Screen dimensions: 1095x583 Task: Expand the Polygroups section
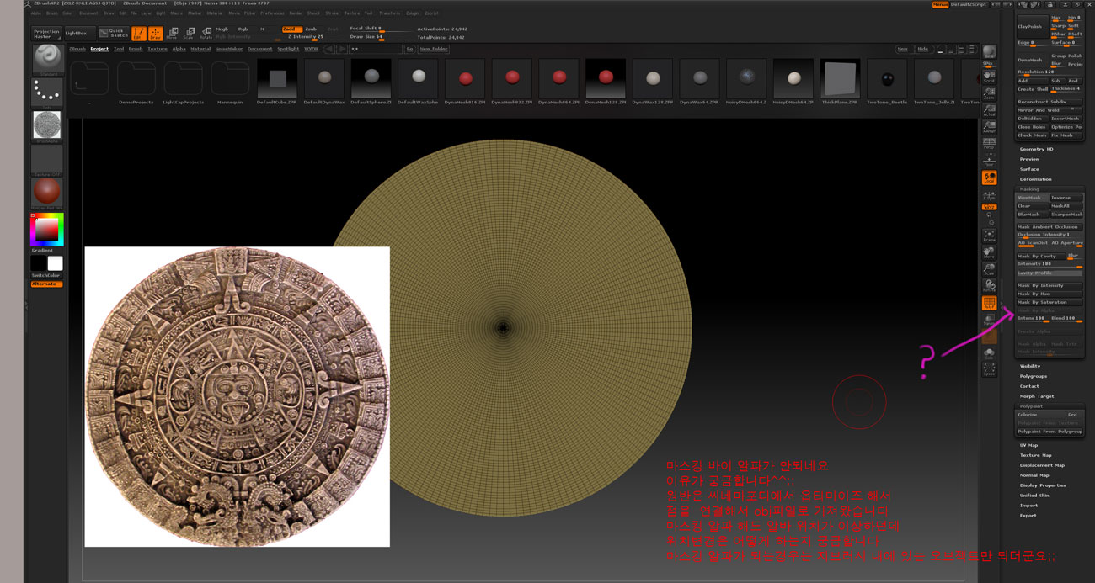[1032, 376]
